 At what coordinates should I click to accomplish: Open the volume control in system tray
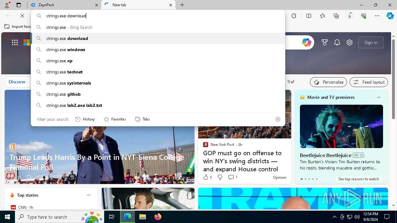(x=357, y=217)
